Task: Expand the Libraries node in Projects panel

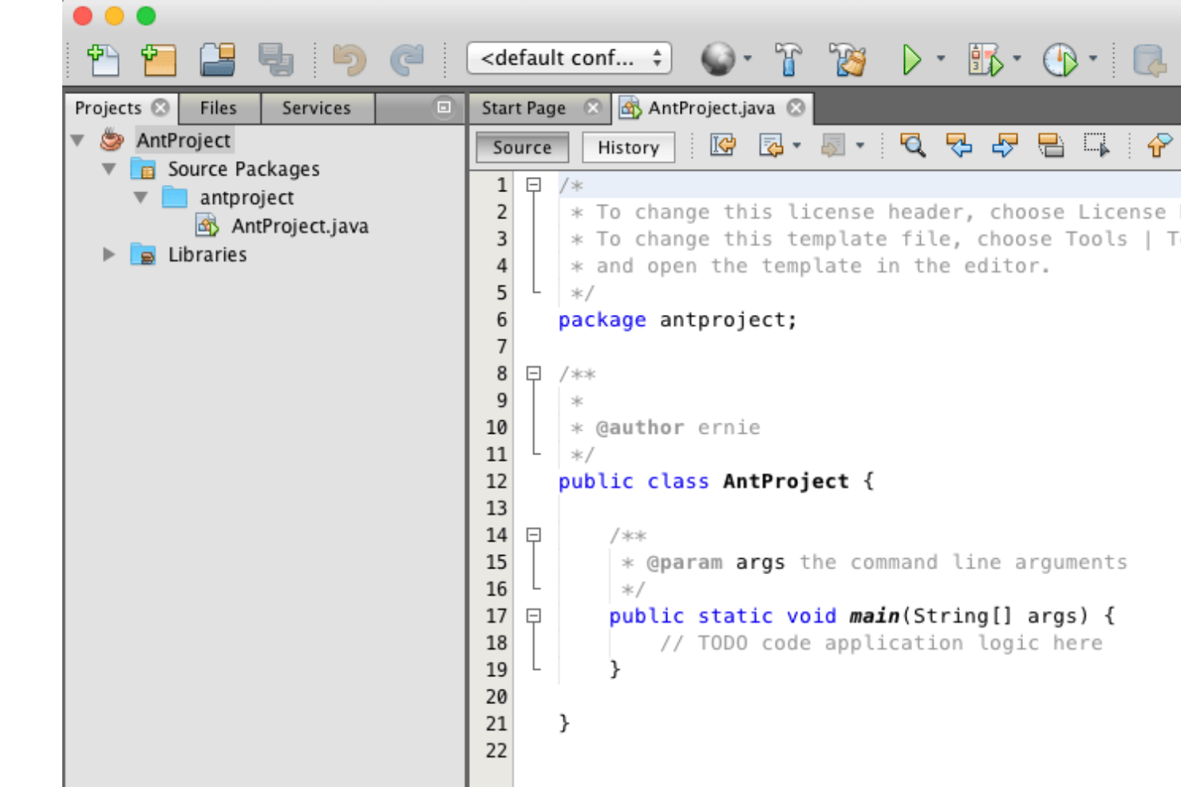Action: coord(109,254)
